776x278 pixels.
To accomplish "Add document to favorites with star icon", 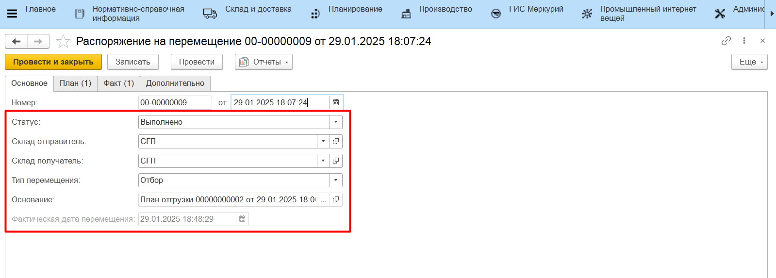I will coord(63,42).
